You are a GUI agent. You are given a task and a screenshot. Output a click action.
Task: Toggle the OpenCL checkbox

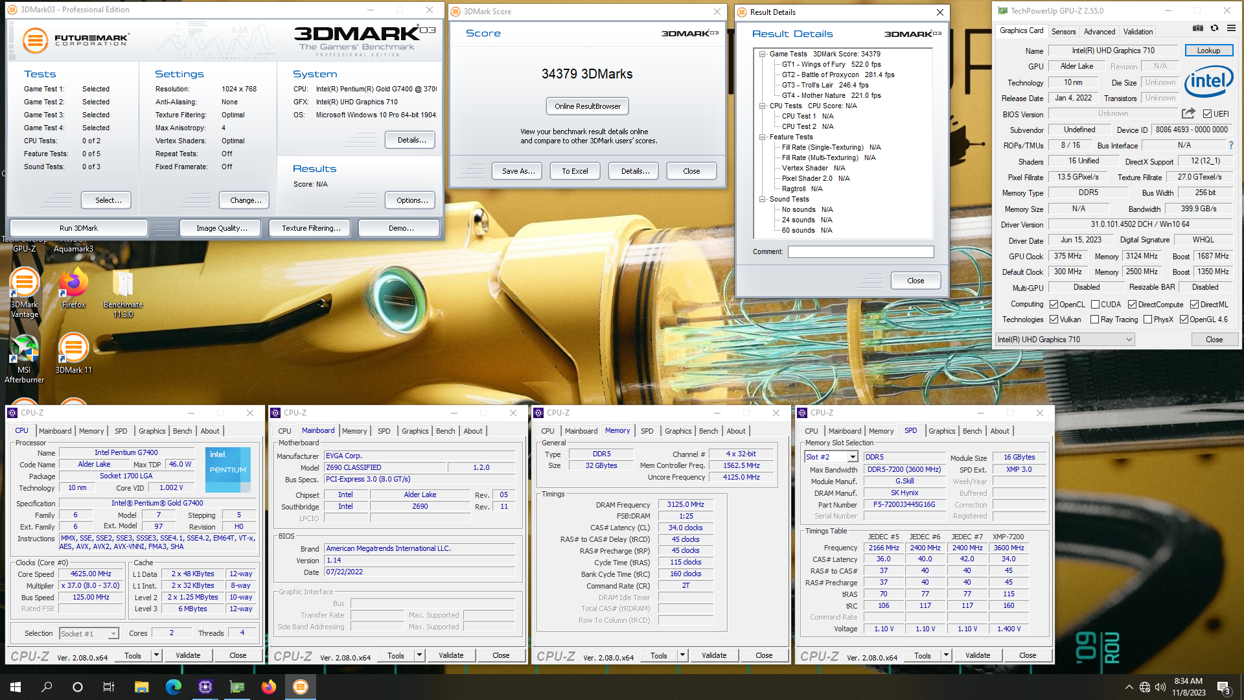tap(1054, 305)
